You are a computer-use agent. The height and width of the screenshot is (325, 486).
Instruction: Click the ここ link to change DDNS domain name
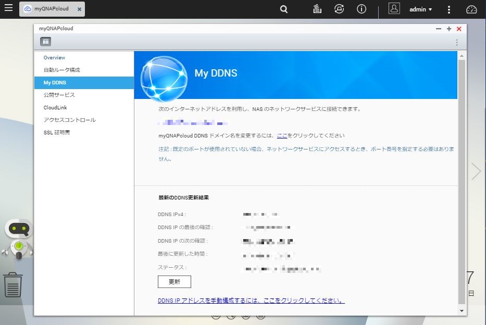coord(282,136)
